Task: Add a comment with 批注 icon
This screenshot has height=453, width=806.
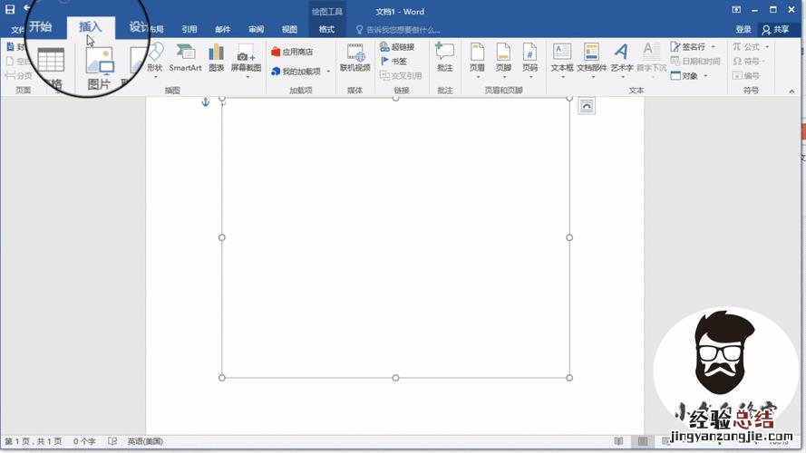Action: coord(444,57)
